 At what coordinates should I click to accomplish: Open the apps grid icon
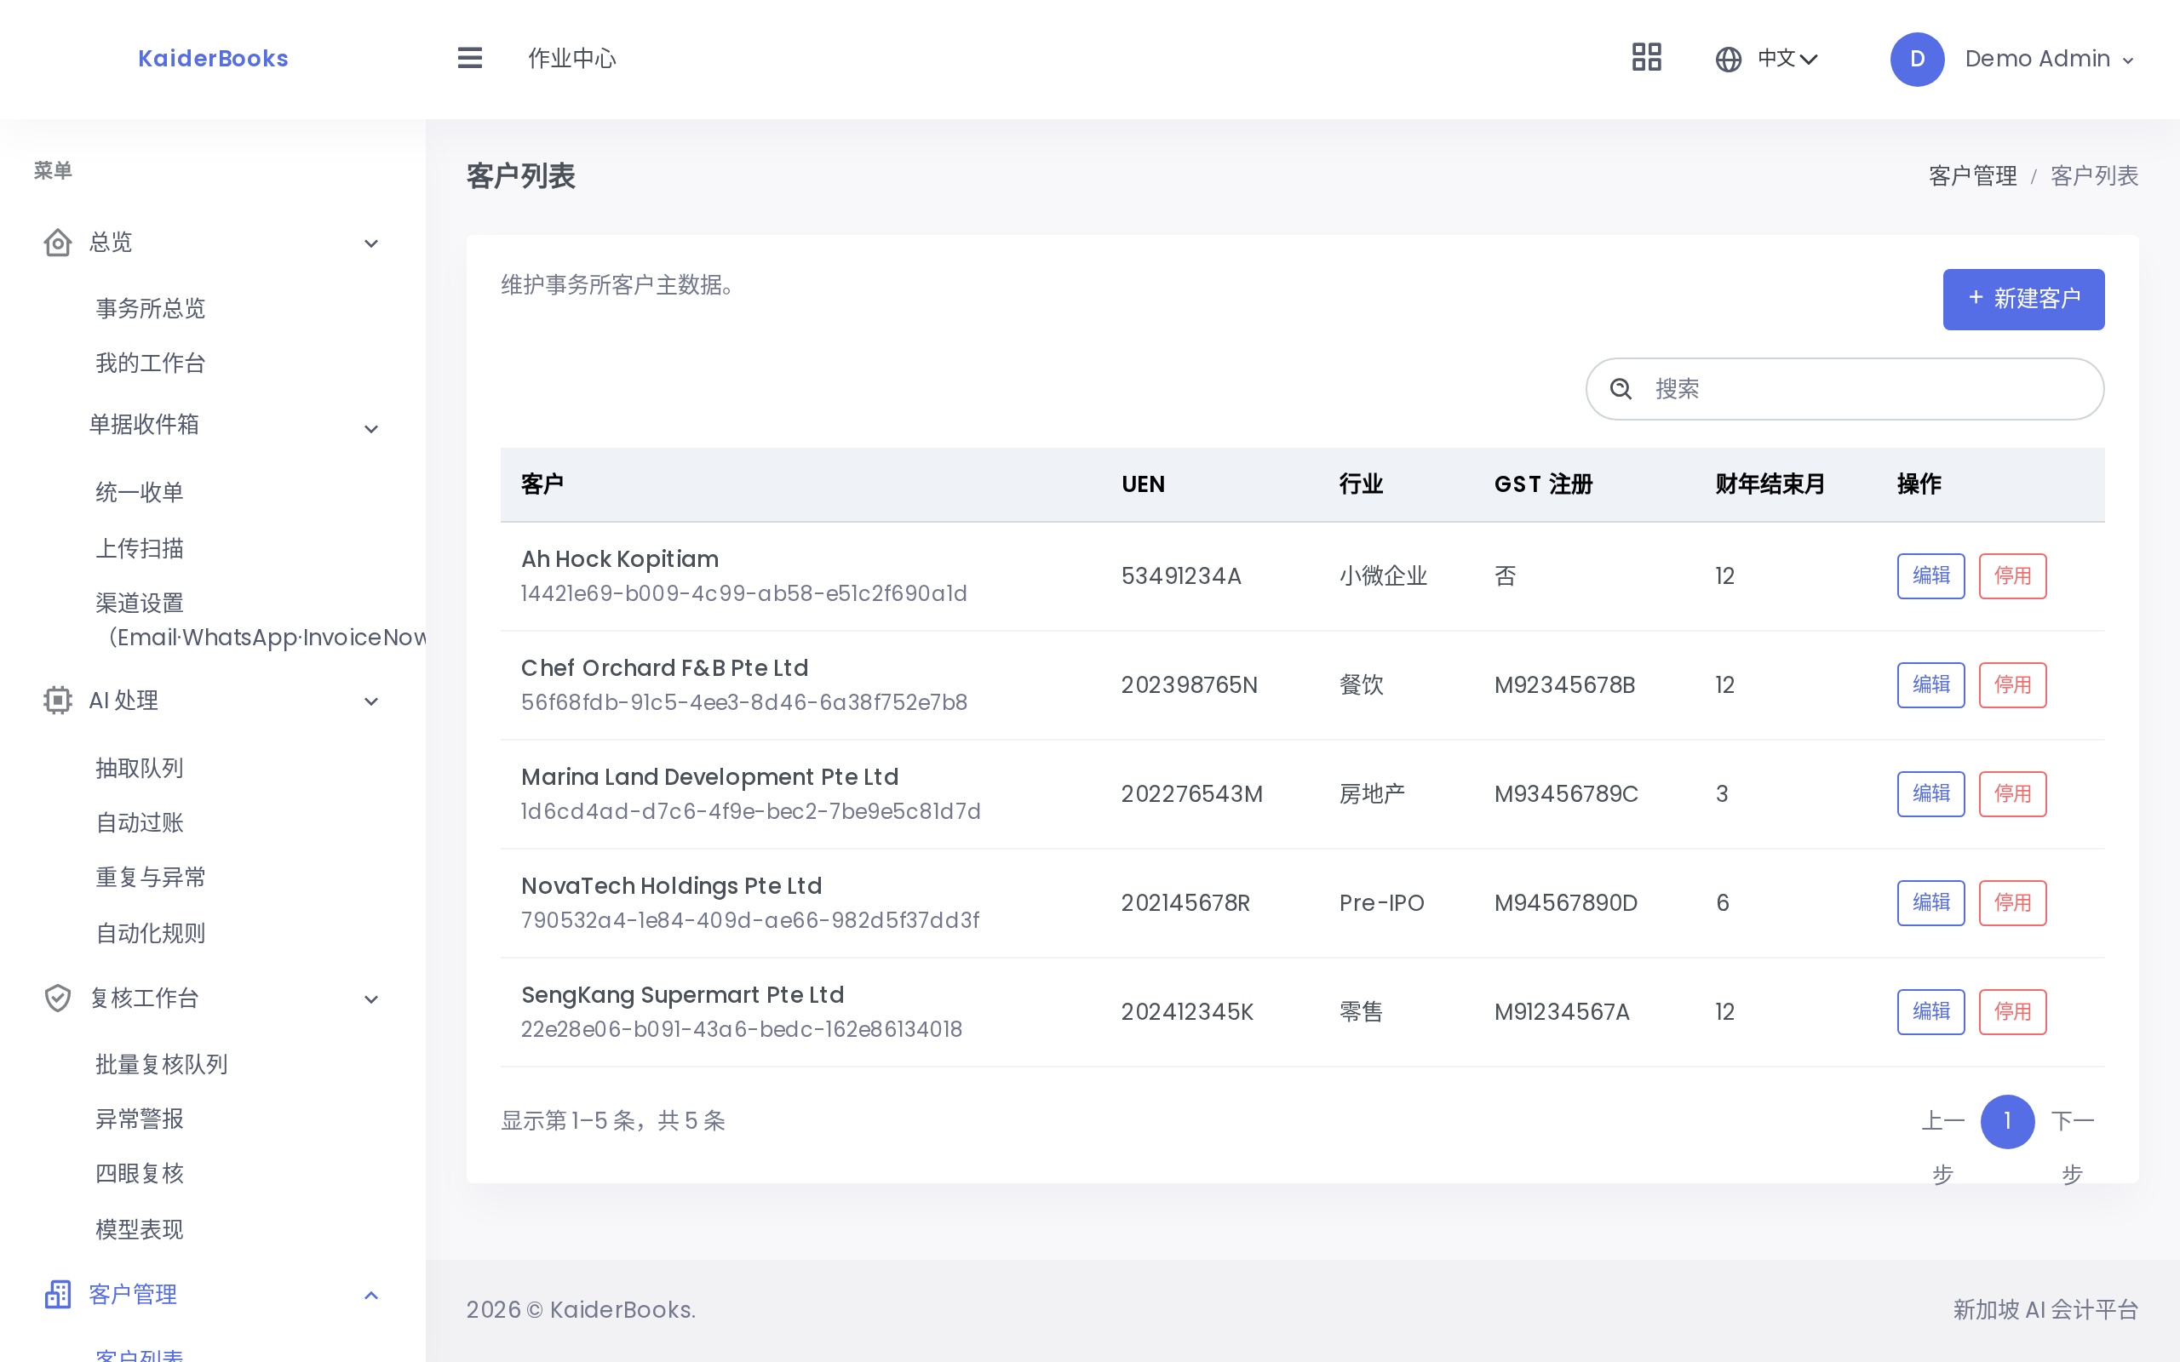(x=1646, y=58)
